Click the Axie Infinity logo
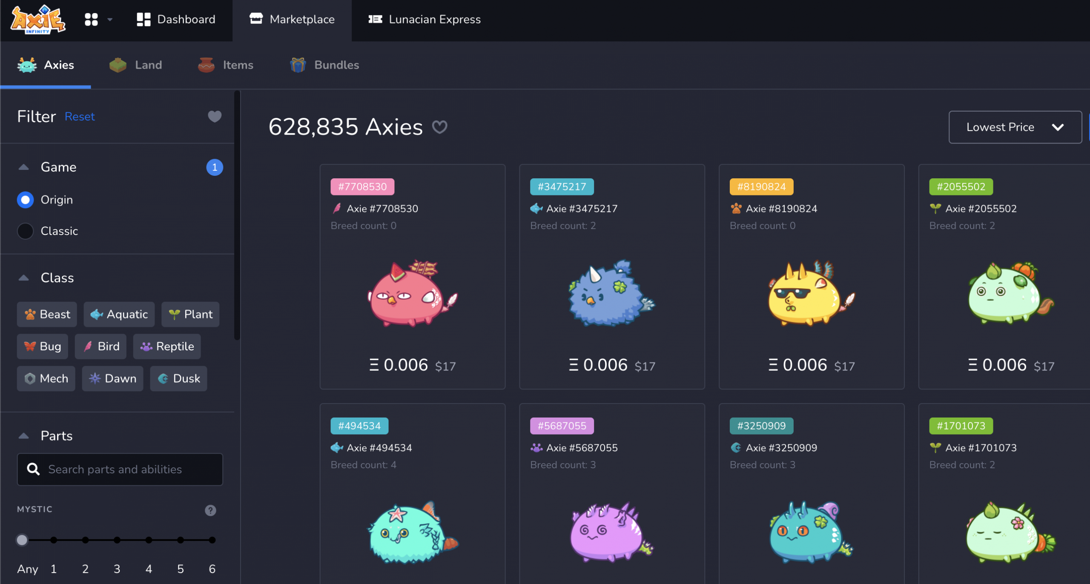Viewport: 1090px width, 584px height. [38, 20]
